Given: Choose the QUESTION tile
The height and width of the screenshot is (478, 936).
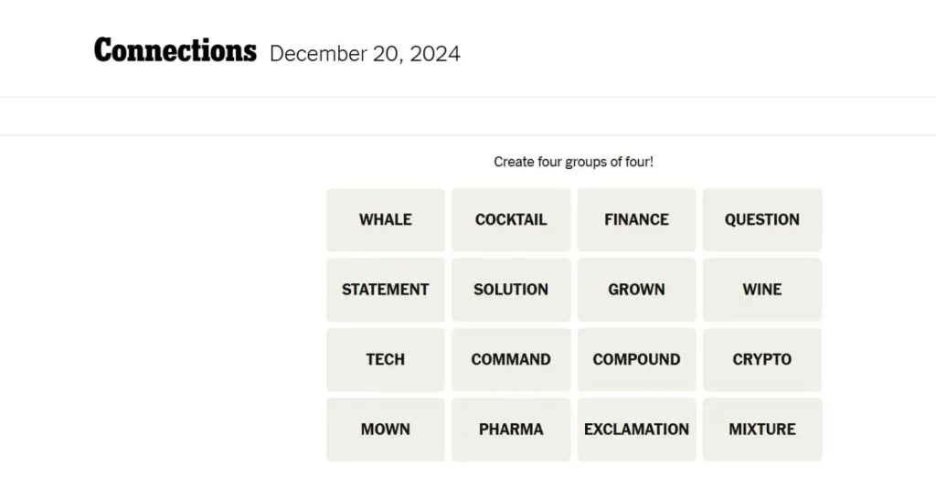Looking at the screenshot, I should (761, 219).
